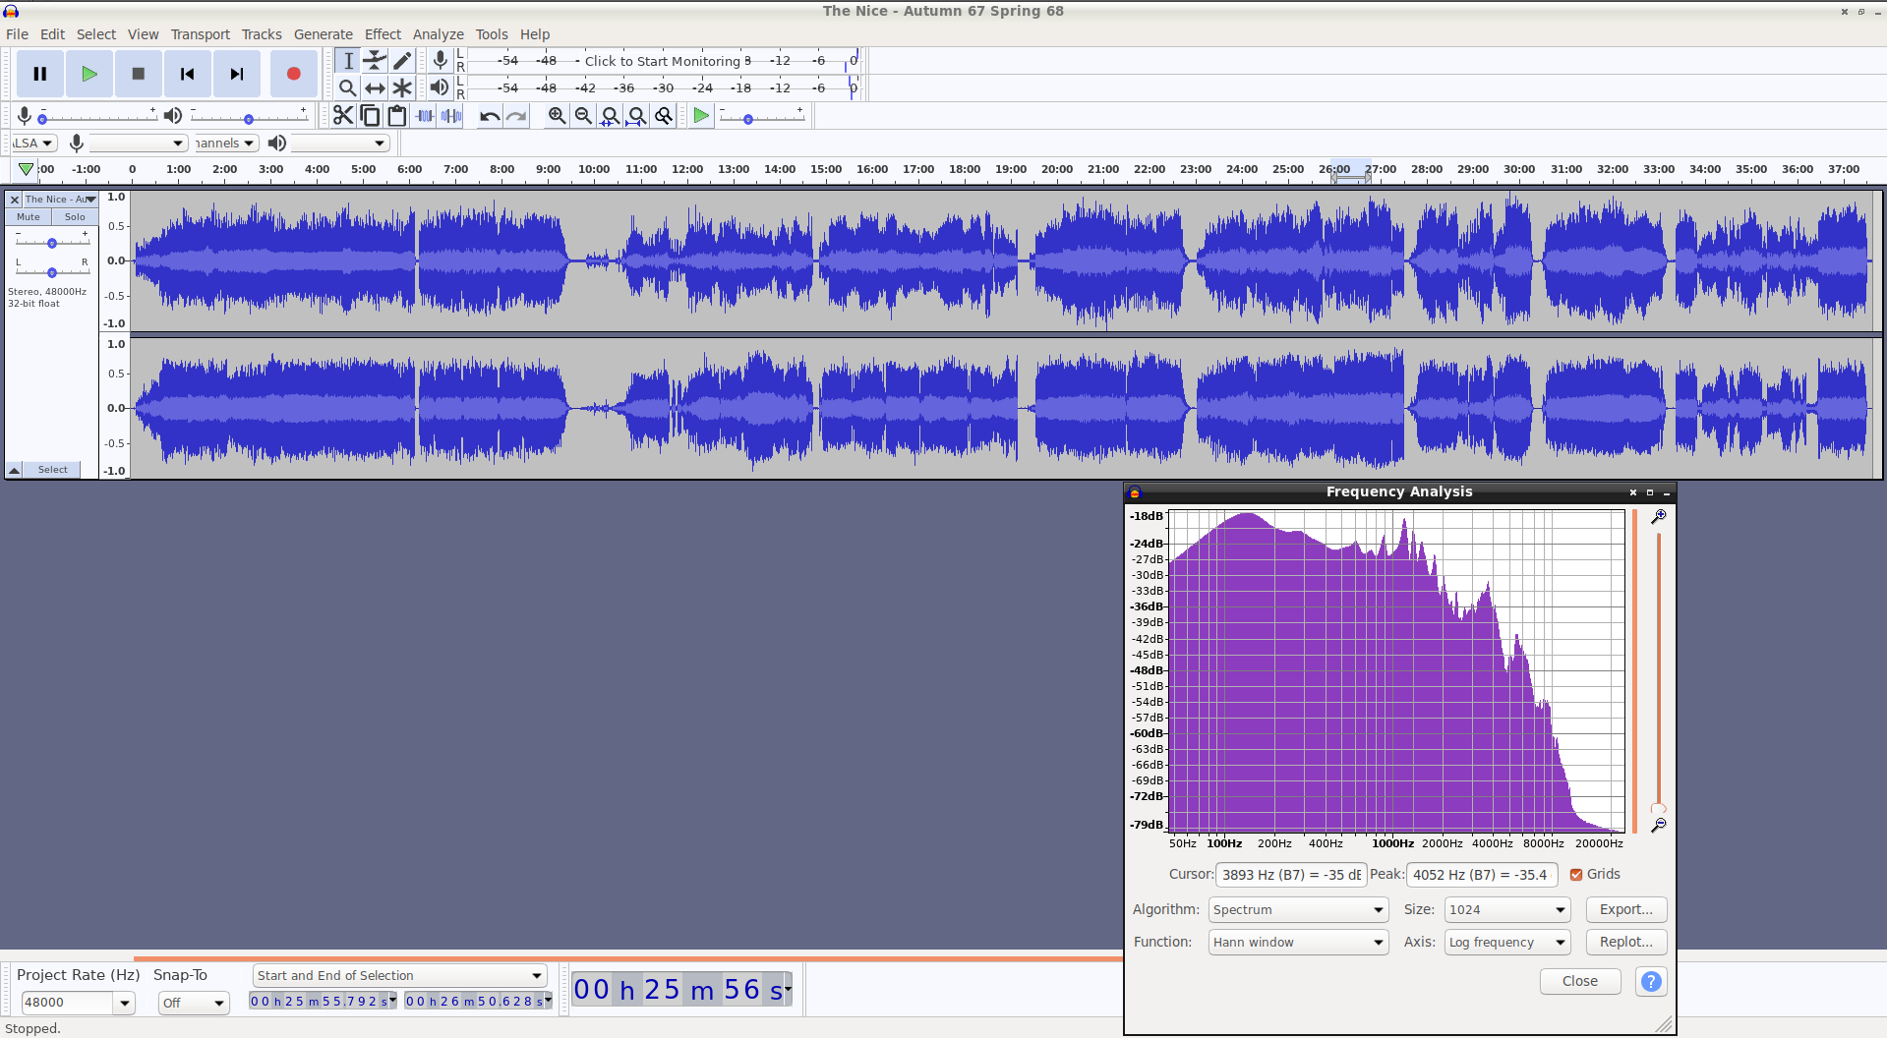Open the Effect menu
Screen dimensions: 1887x1038
tap(383, 34)
